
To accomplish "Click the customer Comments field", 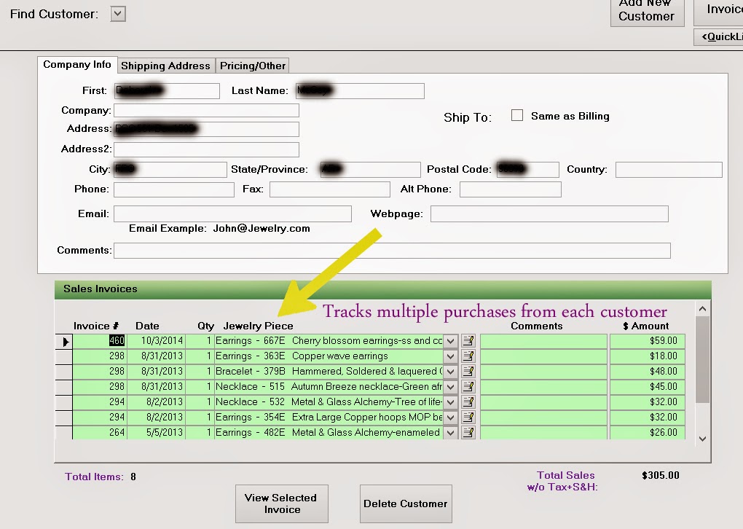I will pos(393,251).
